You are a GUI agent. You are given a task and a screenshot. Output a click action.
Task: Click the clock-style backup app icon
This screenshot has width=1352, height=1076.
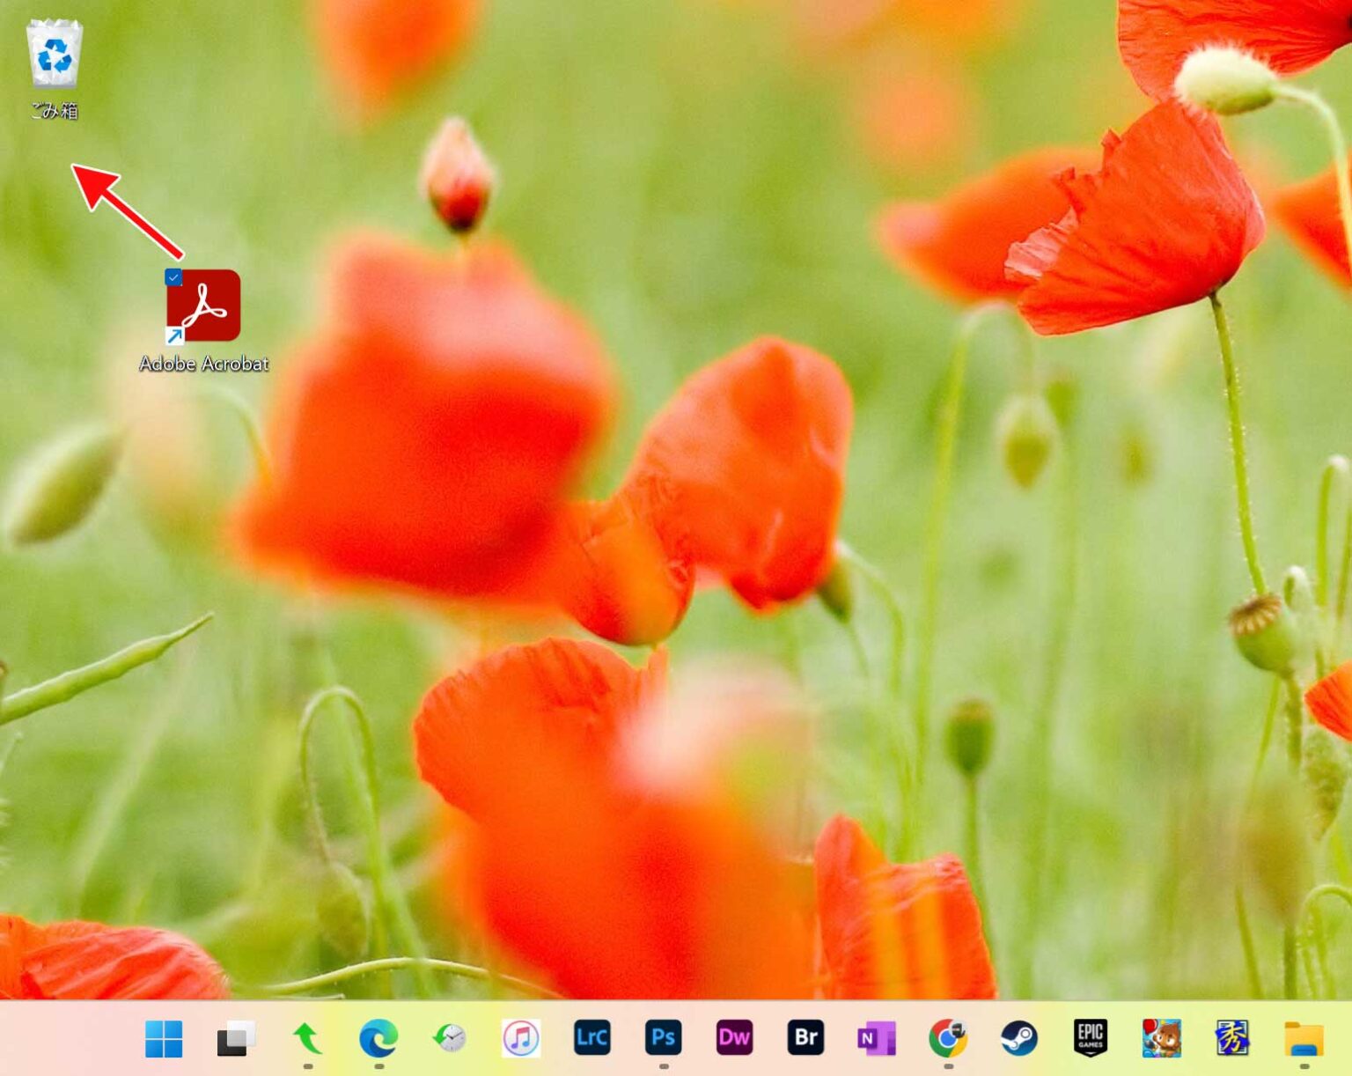pyautogui.click(x=450, y=1039)
